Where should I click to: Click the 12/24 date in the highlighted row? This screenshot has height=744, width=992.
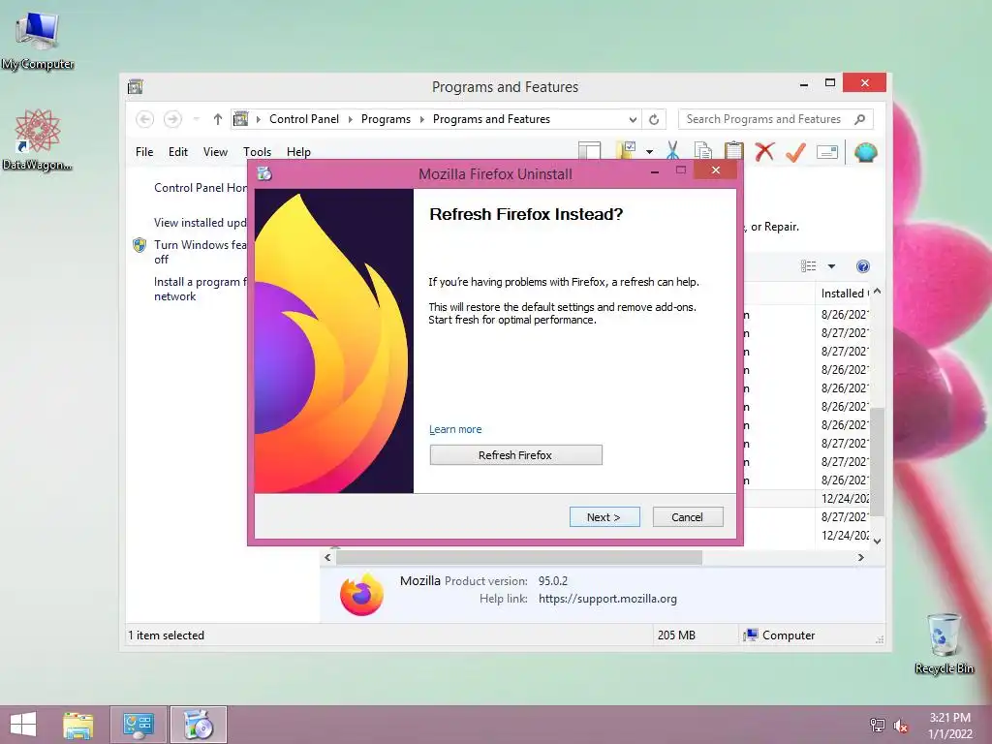point(845,499)
